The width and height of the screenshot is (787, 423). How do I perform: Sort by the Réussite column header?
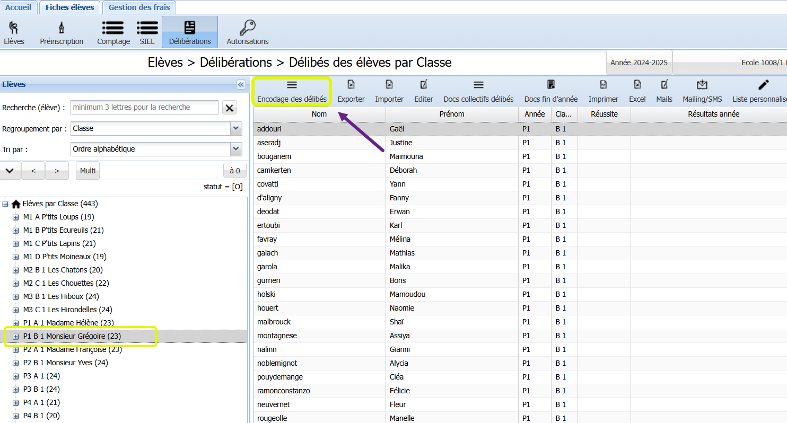tap(604, 114)
